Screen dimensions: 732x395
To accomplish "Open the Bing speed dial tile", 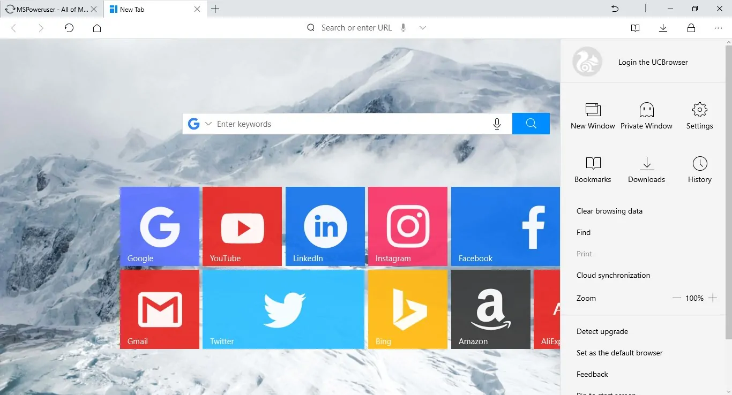I will coord(408,309).
